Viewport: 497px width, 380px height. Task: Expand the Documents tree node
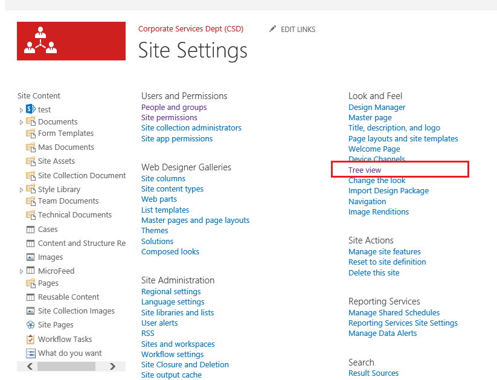click(21, 122)
